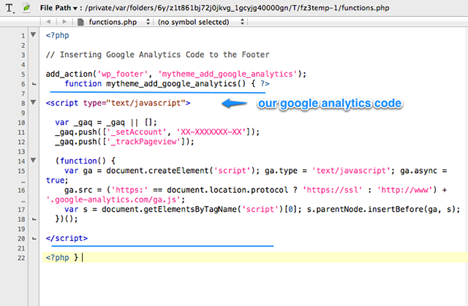Open the (no symbol selected) function popup
Image resolution: width=468 pixels, height=306 pixels.
point(201,22)
